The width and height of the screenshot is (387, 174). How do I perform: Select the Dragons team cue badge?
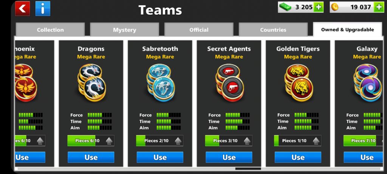tap(91, 83)
